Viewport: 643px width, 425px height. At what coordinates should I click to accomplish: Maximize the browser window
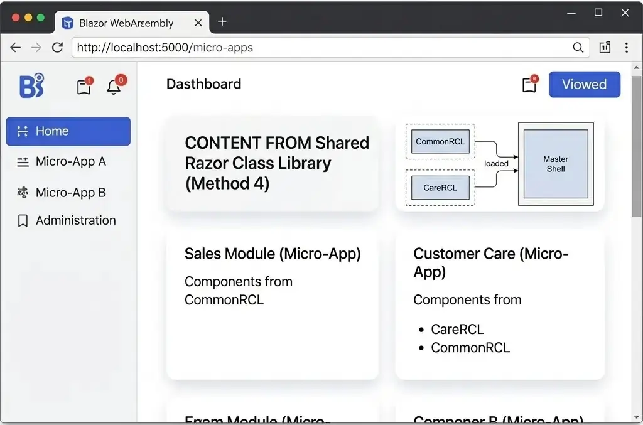pos(598,13)
